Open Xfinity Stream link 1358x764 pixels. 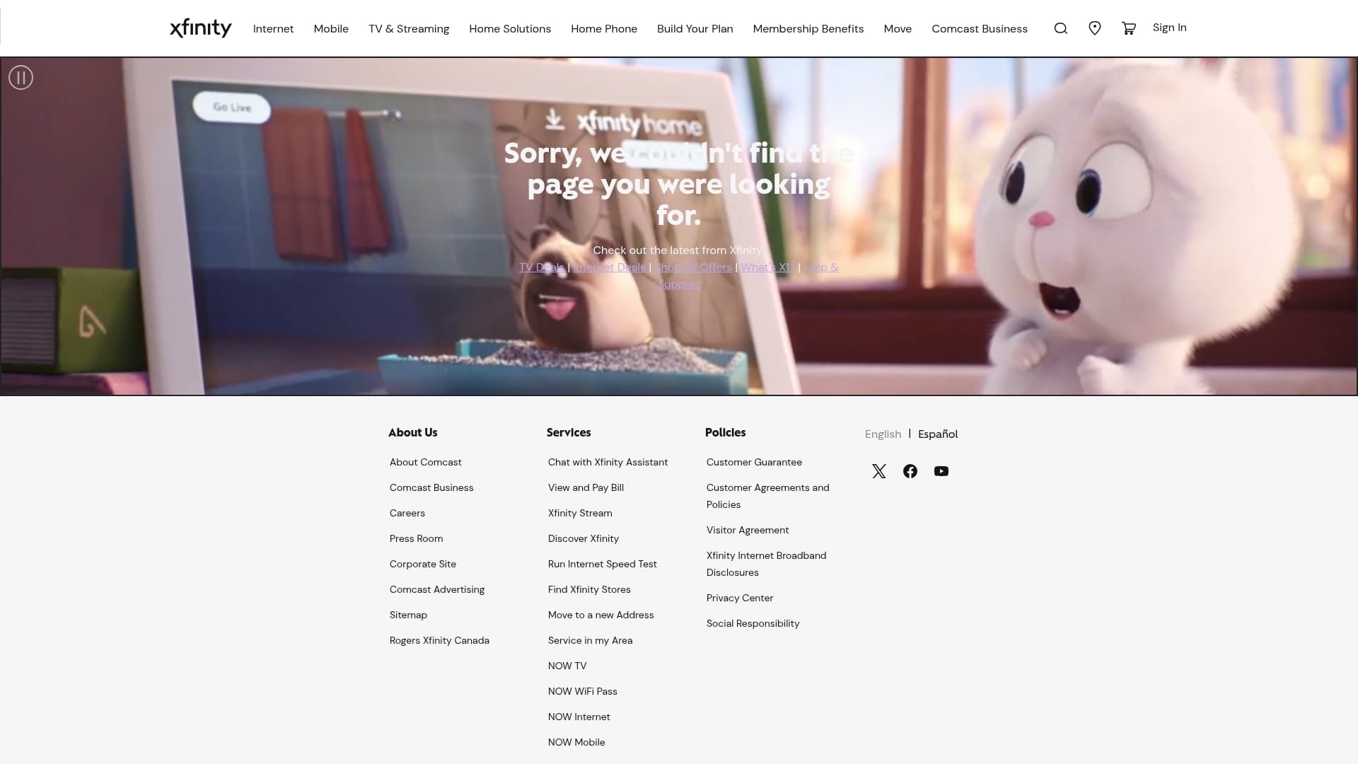(580, 514)
